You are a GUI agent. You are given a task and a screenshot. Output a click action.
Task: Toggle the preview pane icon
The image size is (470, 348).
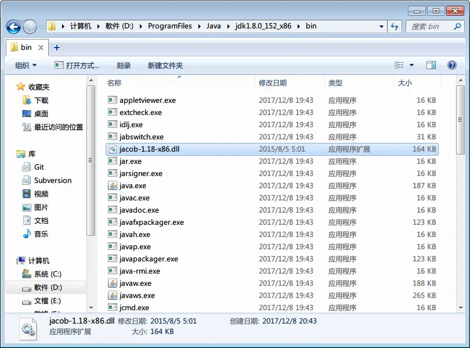(431, 65)
